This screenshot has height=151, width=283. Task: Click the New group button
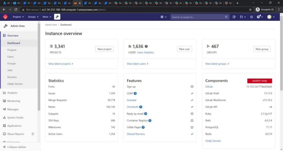click(x=262, y=49)
